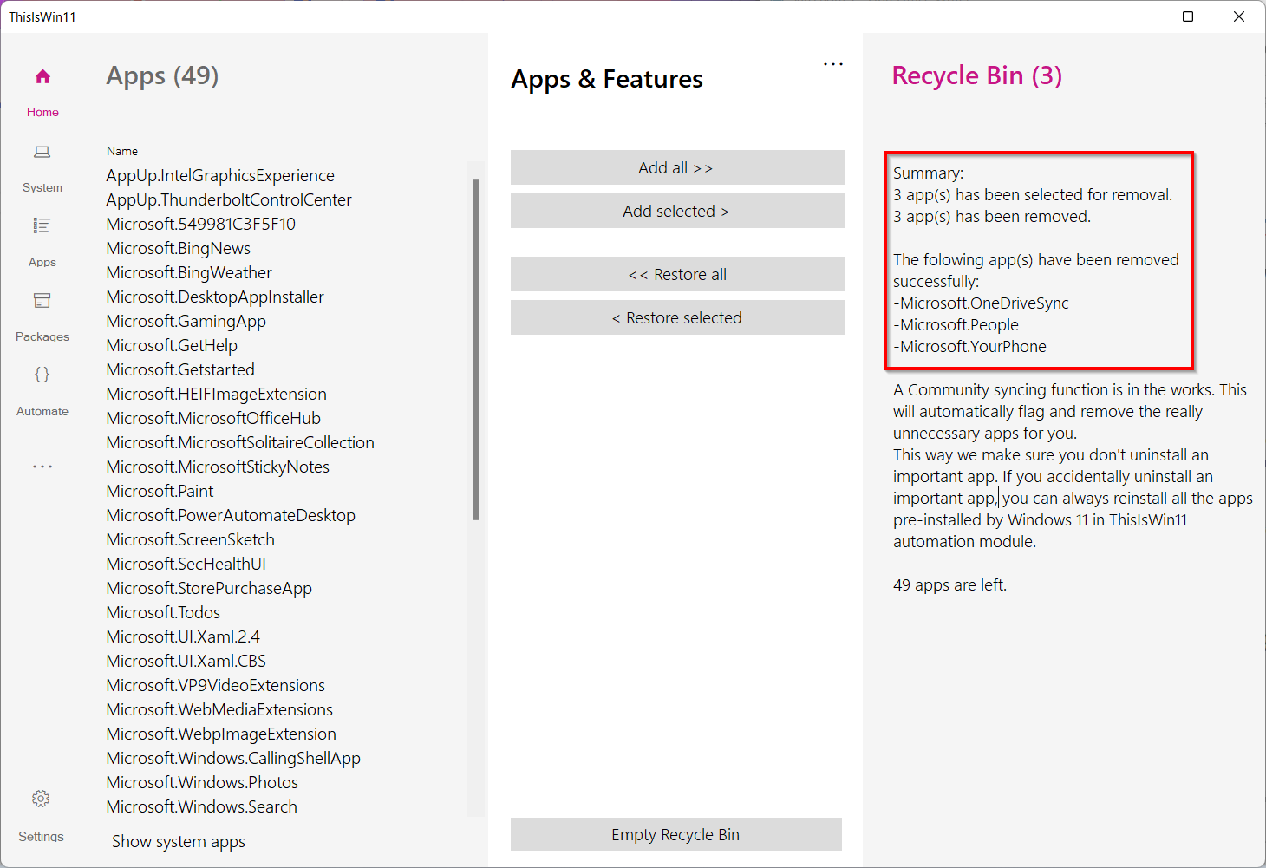
Task: Empty the Recycle Bin
Action: 676,834
